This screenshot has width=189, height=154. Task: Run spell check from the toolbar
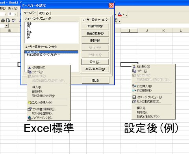pos(14,20)
